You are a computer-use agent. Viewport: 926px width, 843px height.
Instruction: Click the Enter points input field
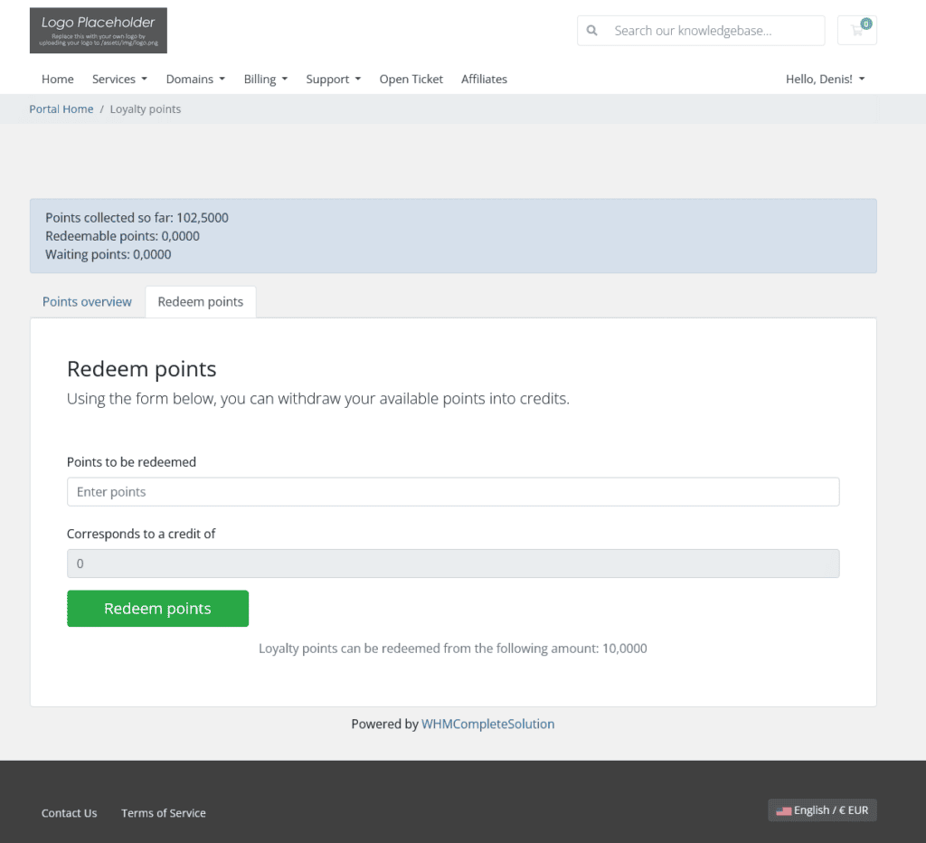[452, 491]
